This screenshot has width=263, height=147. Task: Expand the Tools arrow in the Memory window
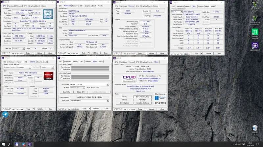pyautogui.click(x=145, y=53)
